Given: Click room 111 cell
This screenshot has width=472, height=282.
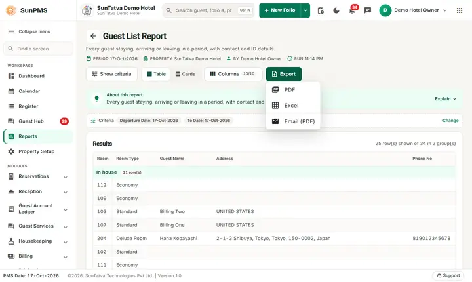Looking at the screenshot, I should point(102,265).
